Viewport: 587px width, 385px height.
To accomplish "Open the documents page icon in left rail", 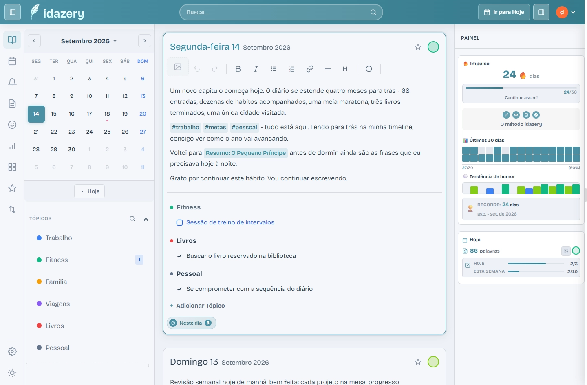I will [x=12, y=103].
